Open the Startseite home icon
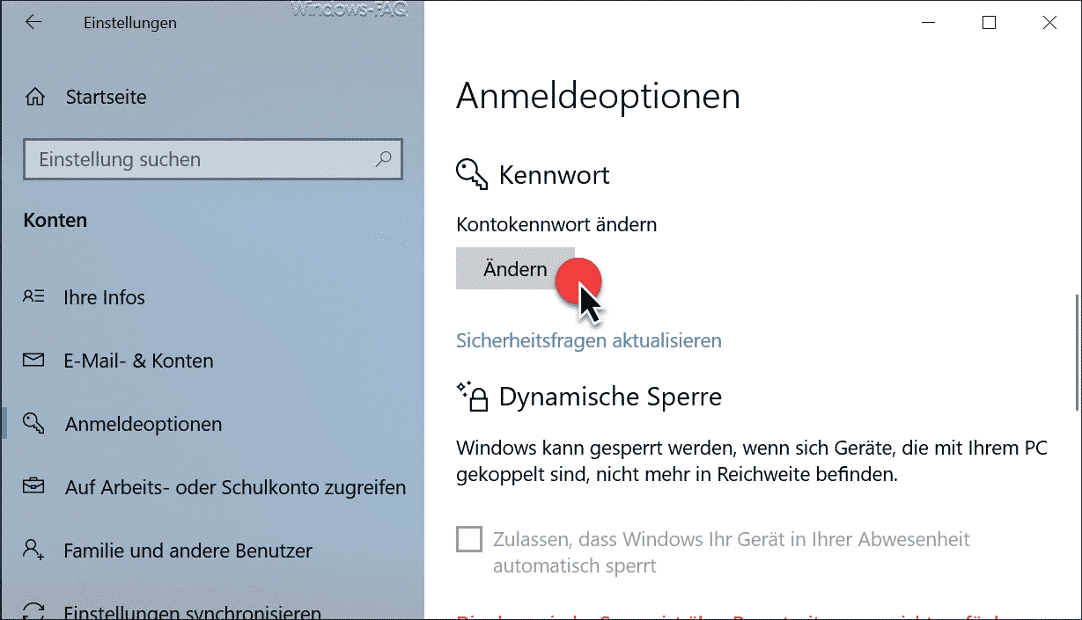Image resolution: width=1082 pixels, height=620 pixels. [x=35, y=97]
